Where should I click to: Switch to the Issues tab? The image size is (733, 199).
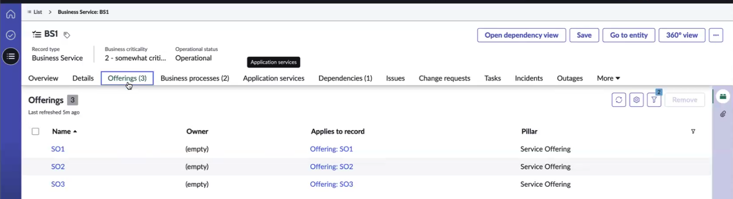(x=396, y=78)
